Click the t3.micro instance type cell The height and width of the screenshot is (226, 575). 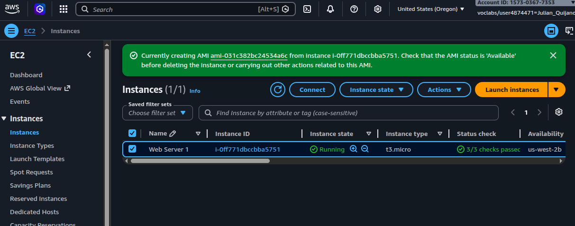(398, 149)
